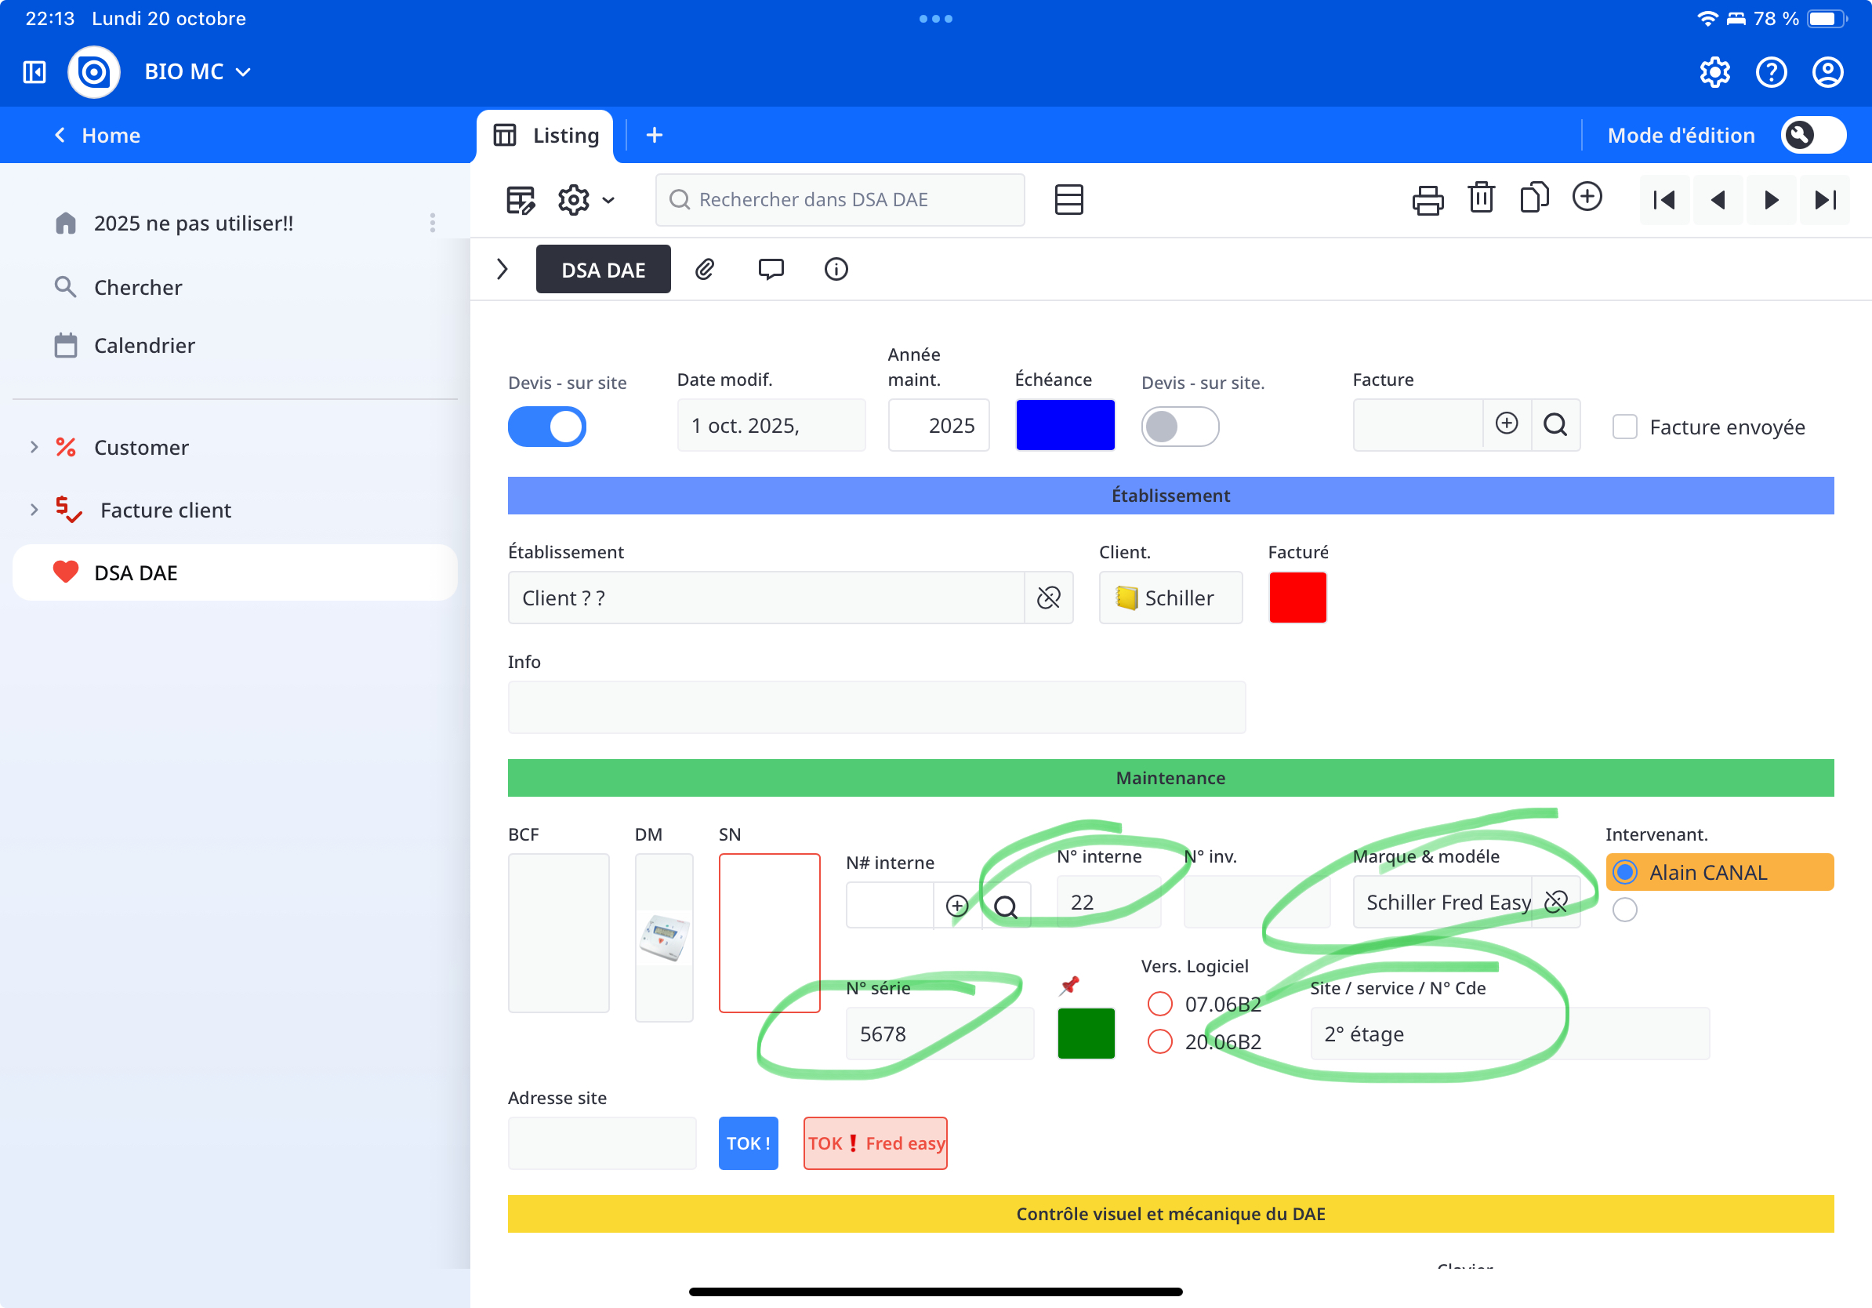Open the attachments paperclip tab
This screenshot has height=1308, width=1872.
tap(705, 269)
